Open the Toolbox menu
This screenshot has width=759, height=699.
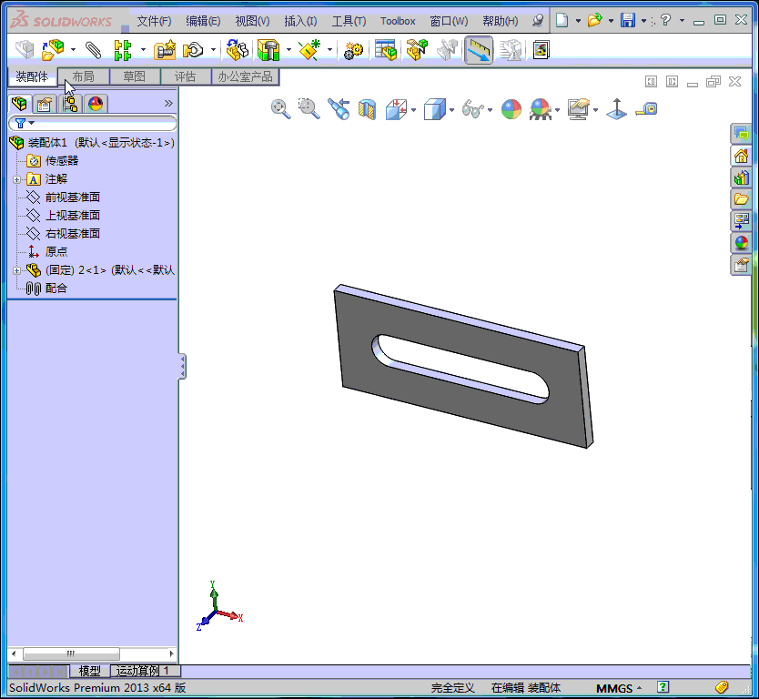pyautogui.click(x=398, y=21)
